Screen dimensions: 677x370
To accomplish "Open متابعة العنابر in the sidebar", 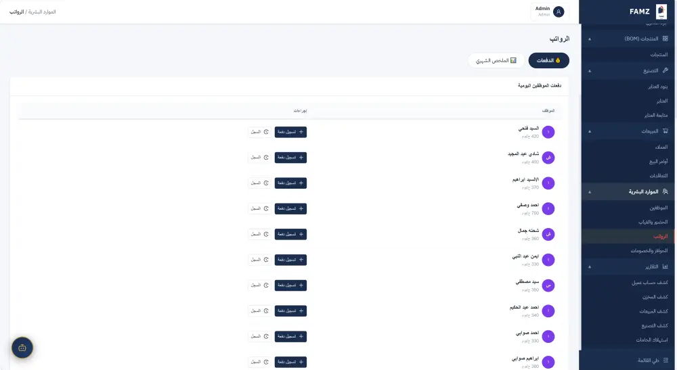I will (656, 115).
